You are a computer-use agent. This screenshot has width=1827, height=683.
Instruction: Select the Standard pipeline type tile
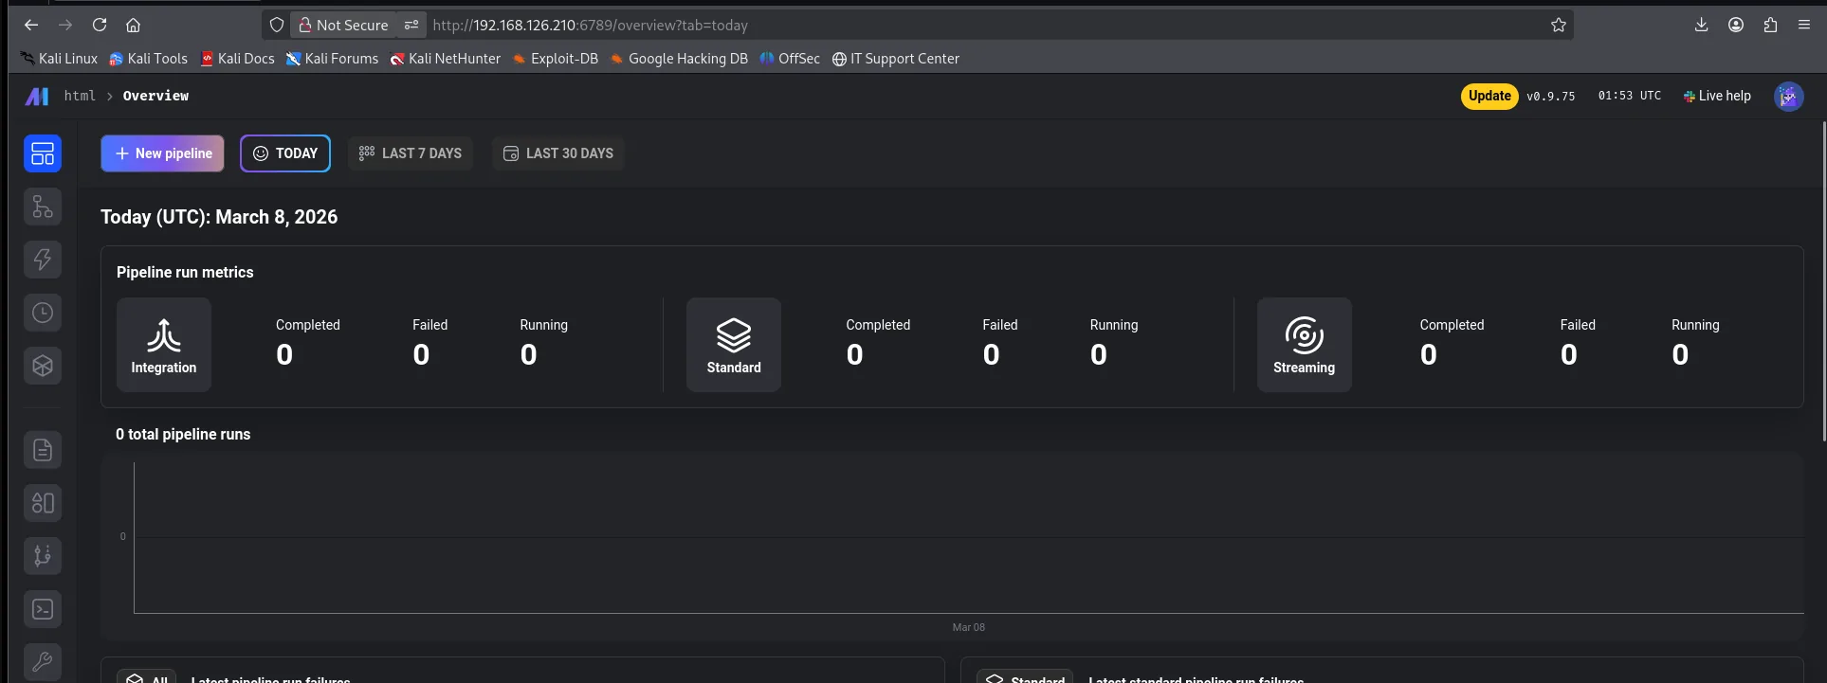(x=734, y=345)
